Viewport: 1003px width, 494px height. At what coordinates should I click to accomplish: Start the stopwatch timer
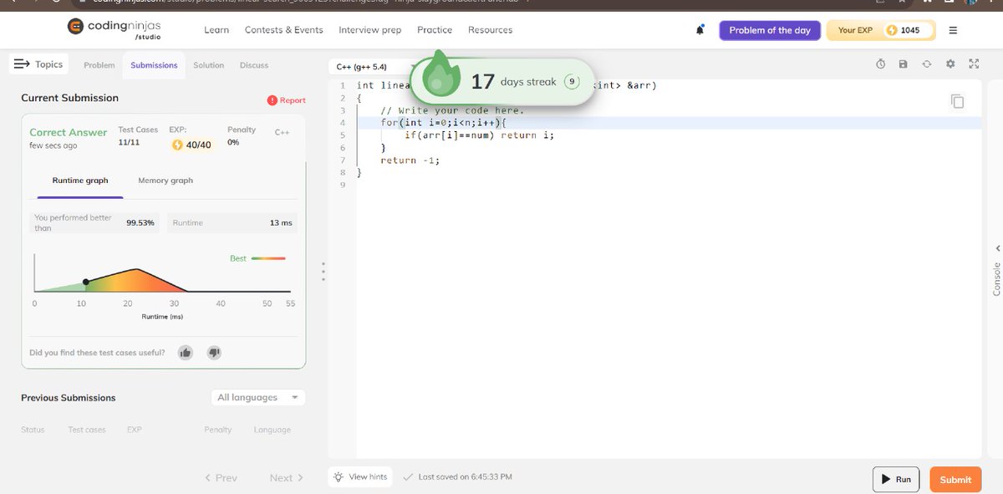point(879,64)
